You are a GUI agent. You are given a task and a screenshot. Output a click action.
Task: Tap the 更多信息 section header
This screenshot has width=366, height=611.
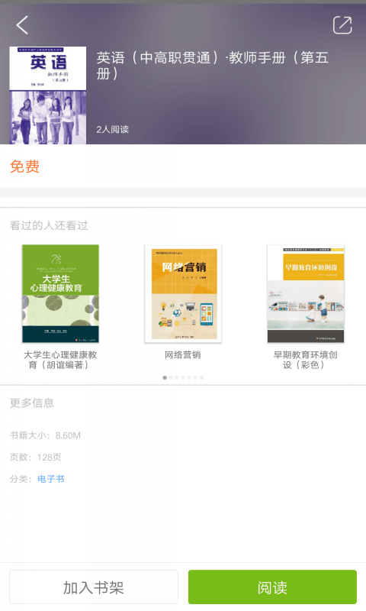click(32, 403)
